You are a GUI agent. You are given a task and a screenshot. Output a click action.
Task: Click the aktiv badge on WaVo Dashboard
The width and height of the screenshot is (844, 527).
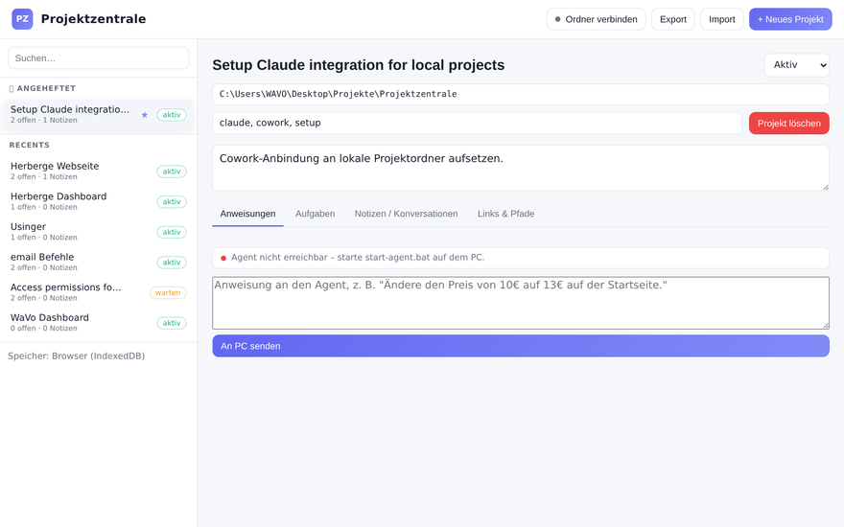pos(172,323)
